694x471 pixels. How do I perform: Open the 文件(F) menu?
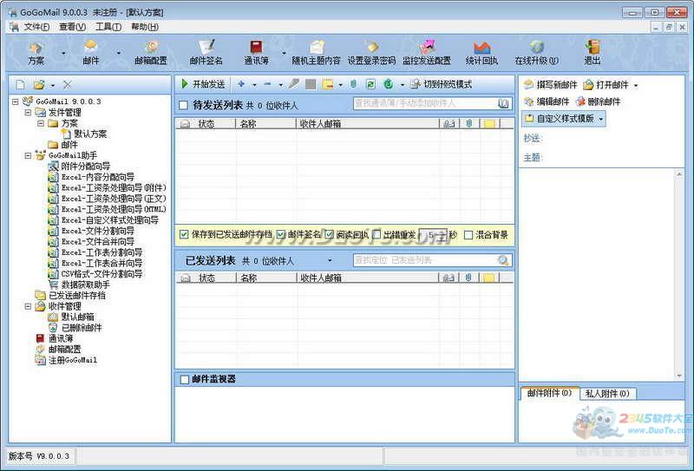pos(36,27)
